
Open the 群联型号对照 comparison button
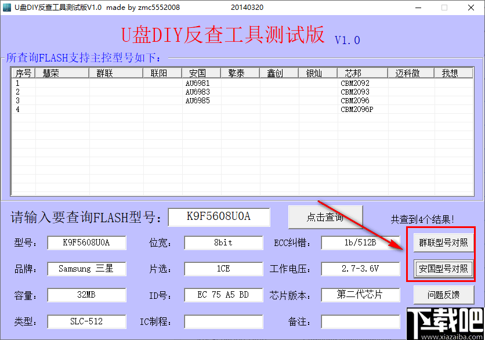443,243
